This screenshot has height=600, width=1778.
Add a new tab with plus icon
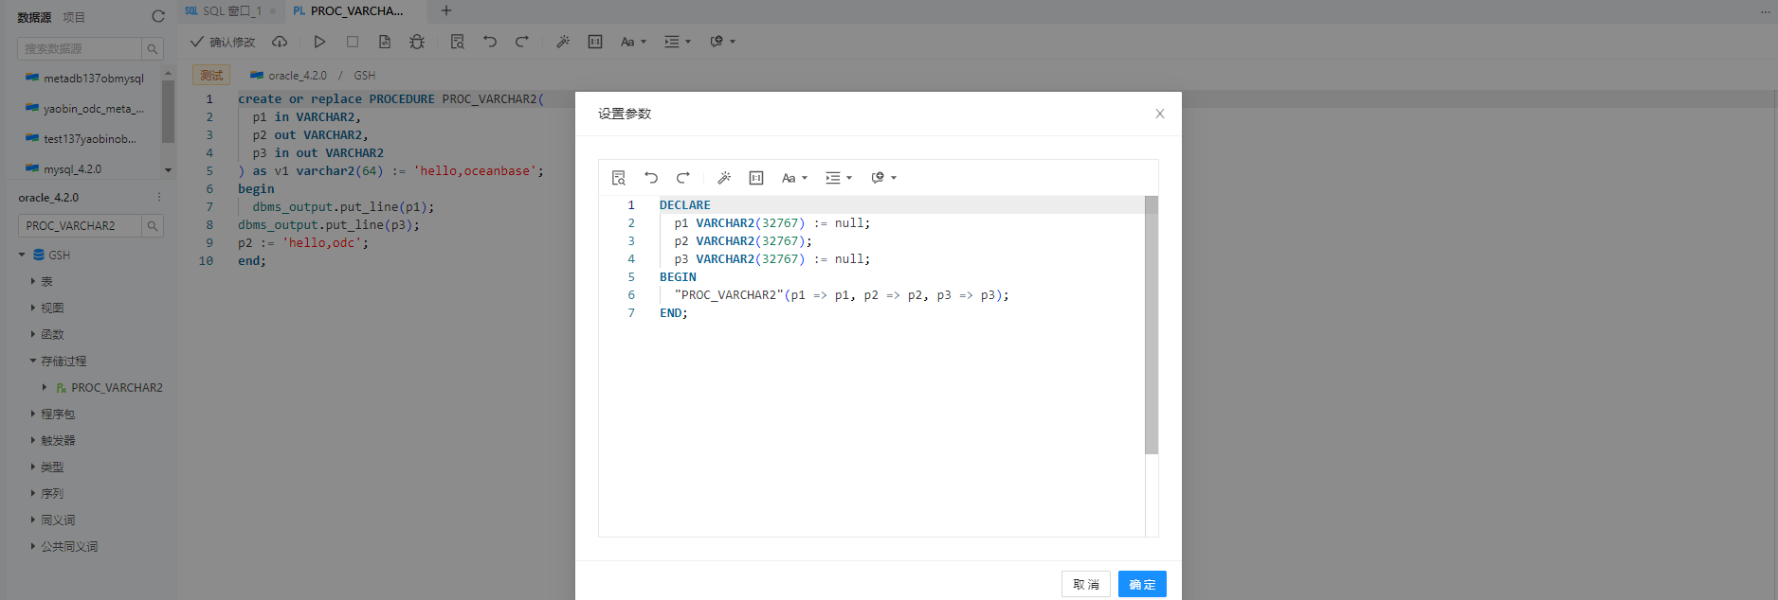tap(446, 11)
